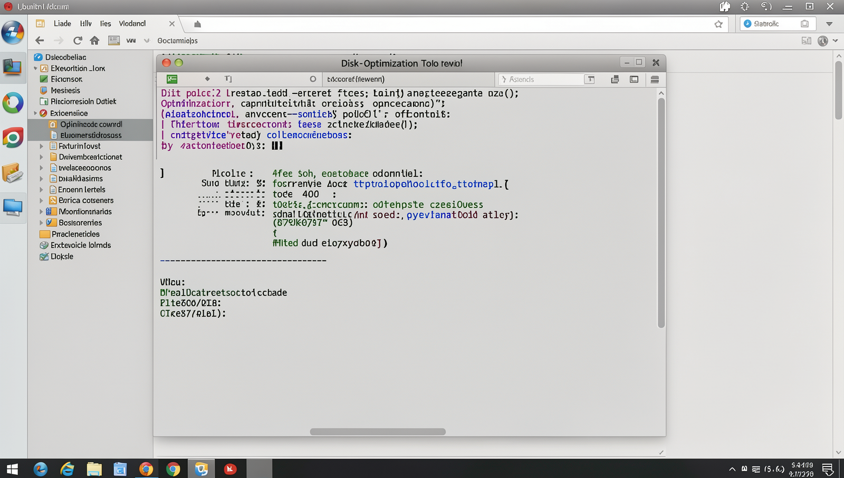This screenshot has height=478, width=844.
Task: Click the circle icon beside bxcoref field
Action: coord(313,79)
